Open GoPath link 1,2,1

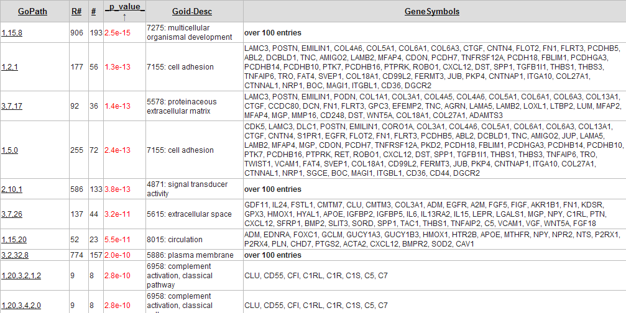[9, 66]
